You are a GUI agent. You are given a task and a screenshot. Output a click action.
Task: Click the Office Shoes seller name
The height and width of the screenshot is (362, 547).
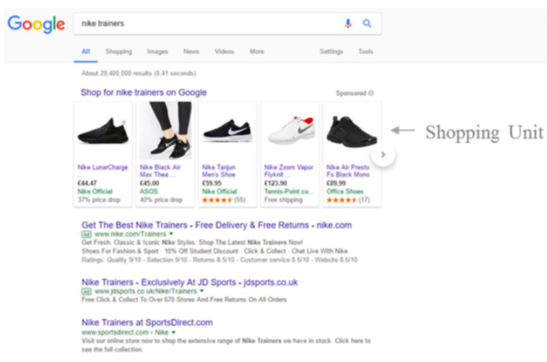pos(345,192)
